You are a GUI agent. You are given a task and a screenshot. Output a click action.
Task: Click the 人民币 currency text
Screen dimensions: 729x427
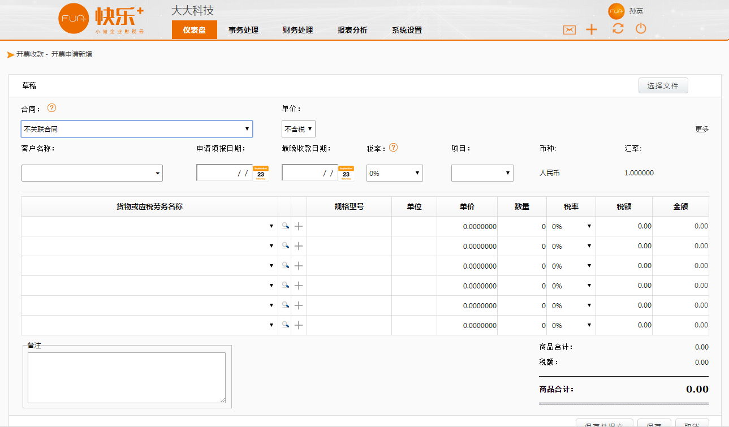pyautogui.click(x=550, y=173)
